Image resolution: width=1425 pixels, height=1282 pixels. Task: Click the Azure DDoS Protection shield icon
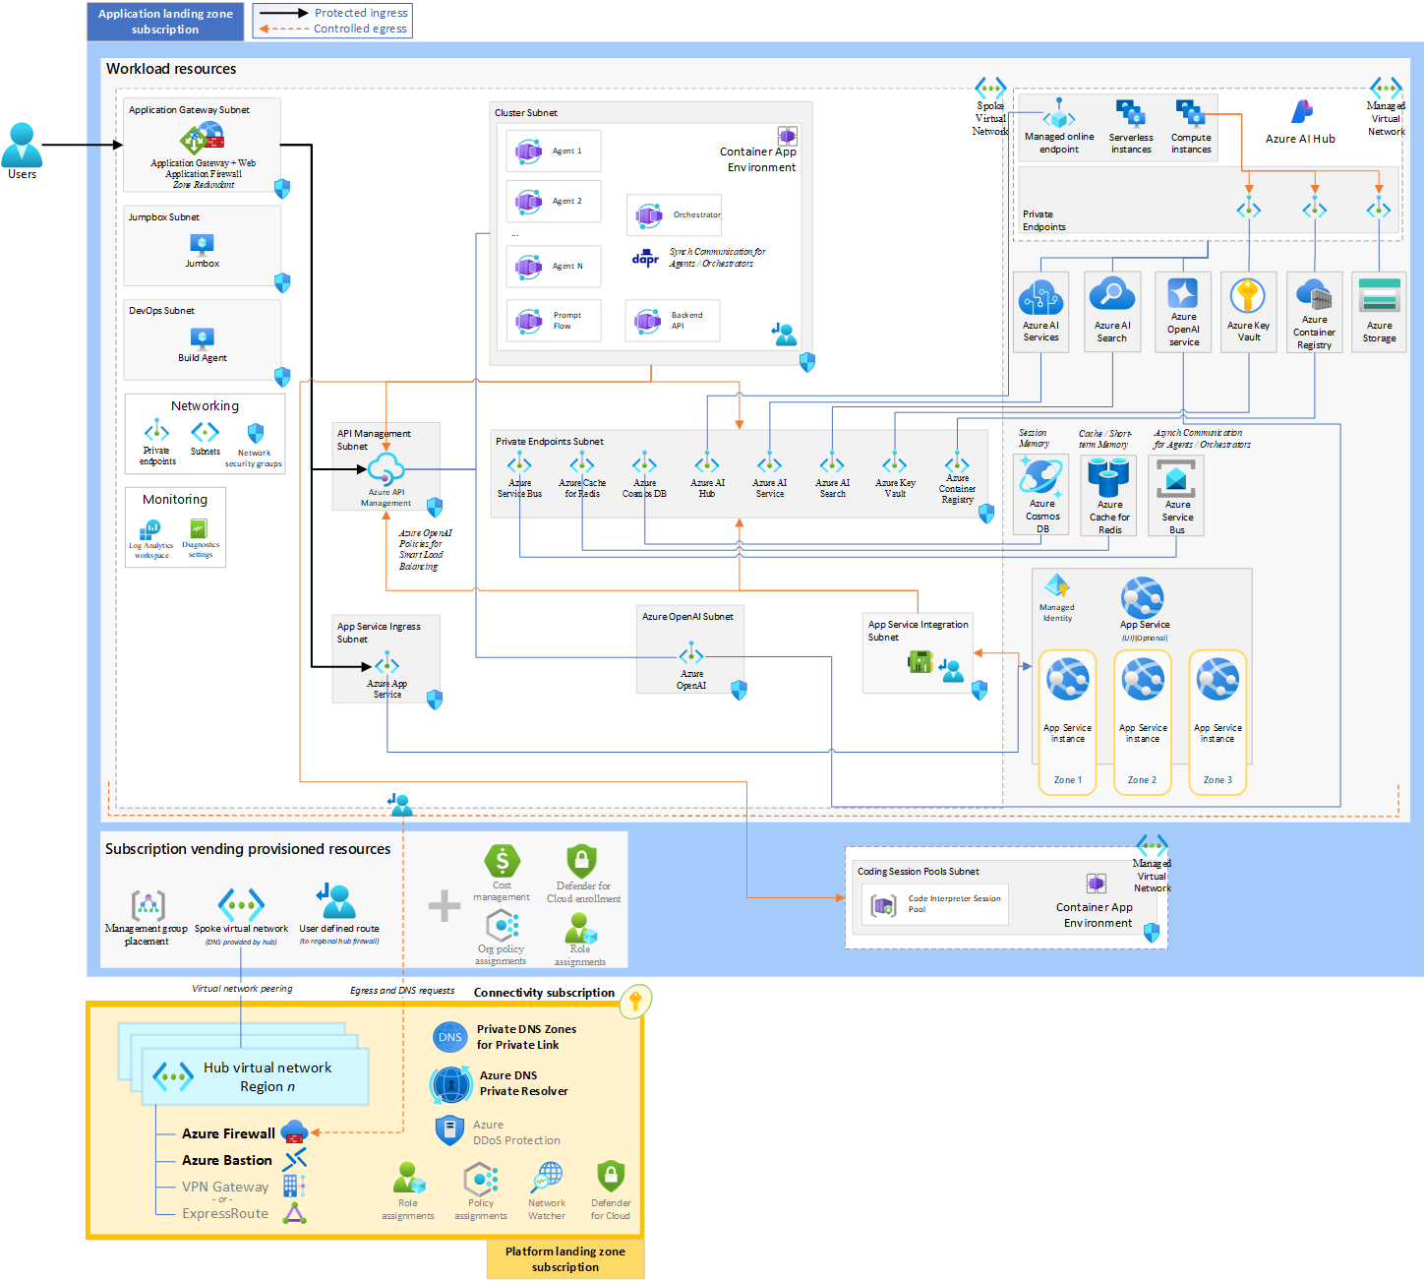(x=449, y=1129)
